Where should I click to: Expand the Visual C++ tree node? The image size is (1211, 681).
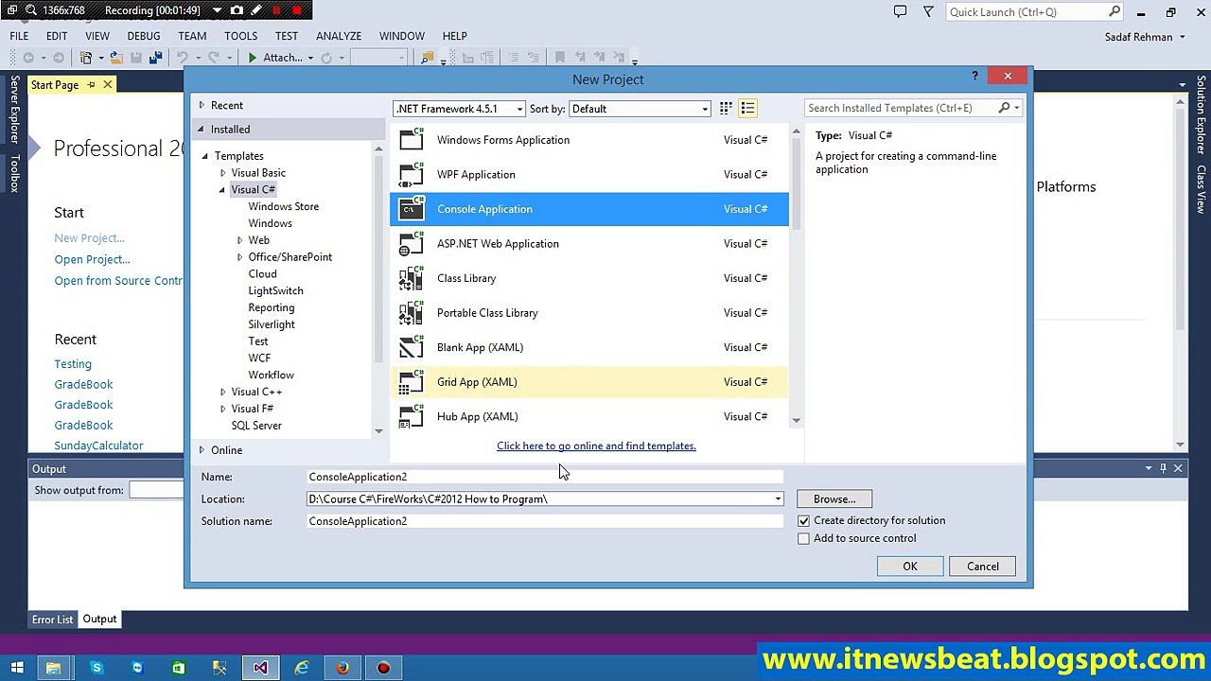[223, 392]
